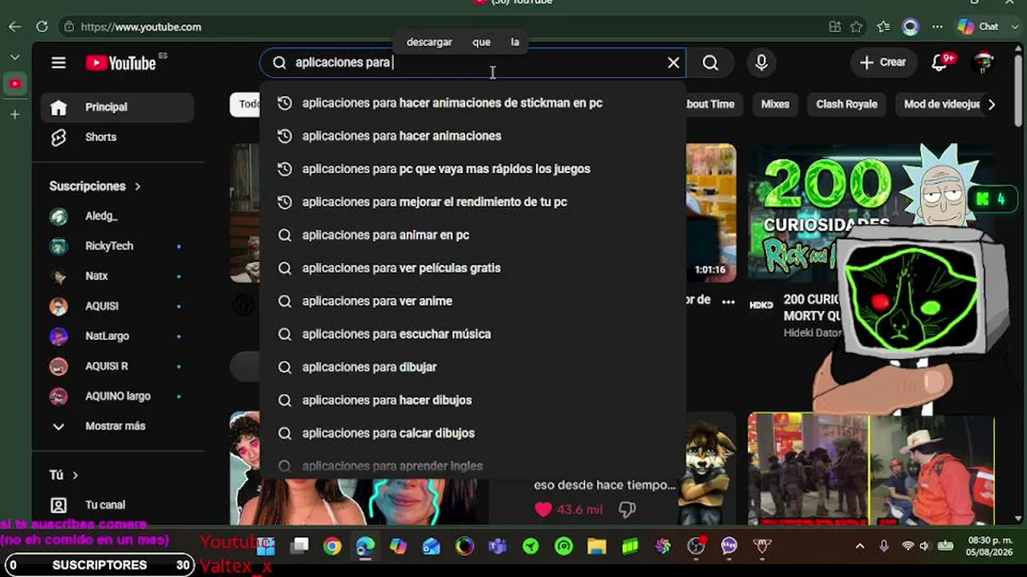Choose suggestion 'aplicaciones para dibujar'

[473, 367]
